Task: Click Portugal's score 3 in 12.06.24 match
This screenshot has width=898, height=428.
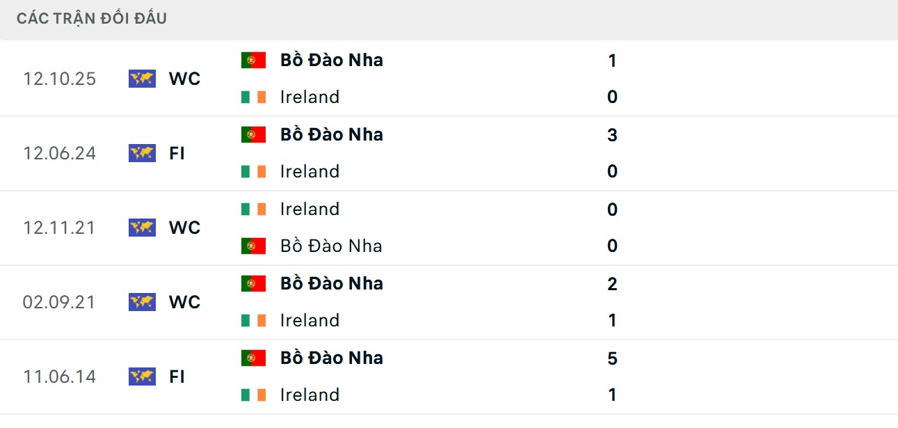Action: point(612,135)
